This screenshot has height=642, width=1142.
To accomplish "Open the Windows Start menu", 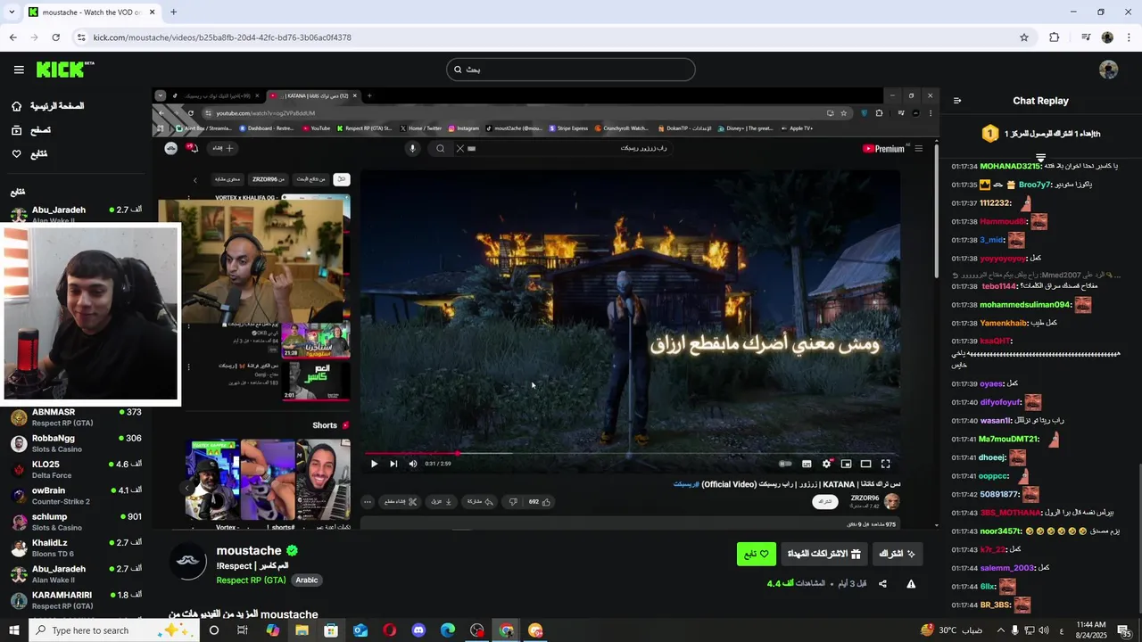I will pos(14,630).
